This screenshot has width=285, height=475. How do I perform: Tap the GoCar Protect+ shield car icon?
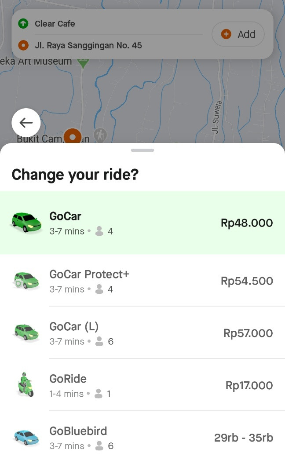coord(26,281)
